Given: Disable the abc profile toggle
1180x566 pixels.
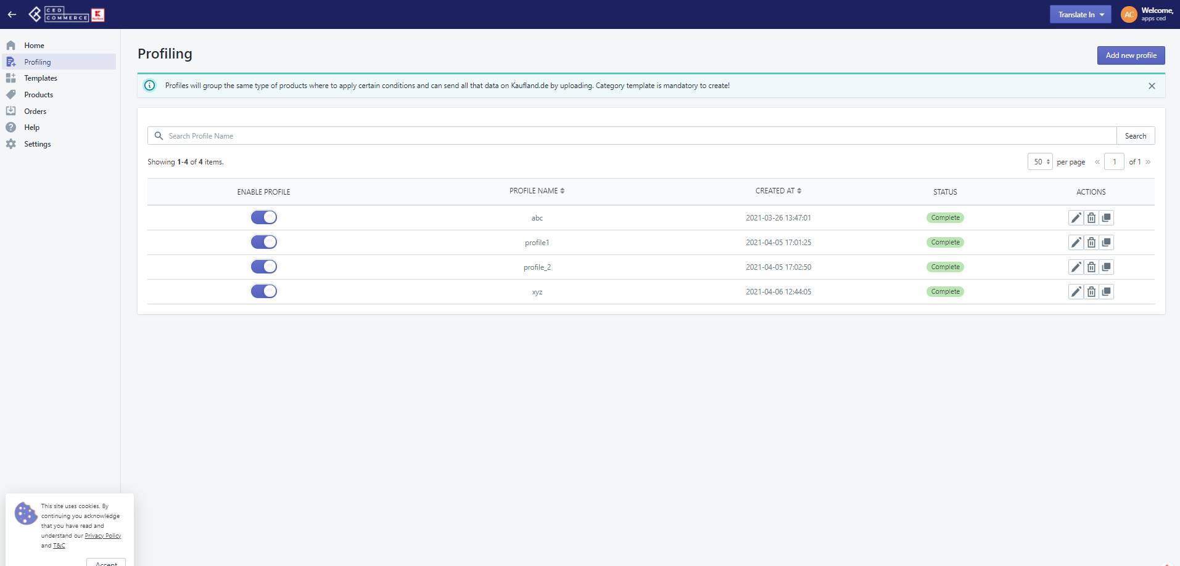Looking at the screenshot, I should pos(263,217).
